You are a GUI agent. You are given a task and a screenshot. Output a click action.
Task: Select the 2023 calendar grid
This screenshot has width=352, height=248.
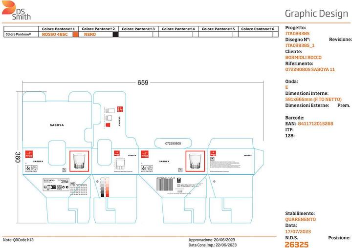[79, 188]
